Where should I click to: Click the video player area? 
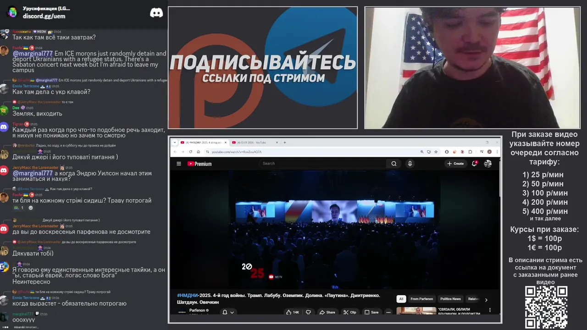tap(334, 230)
